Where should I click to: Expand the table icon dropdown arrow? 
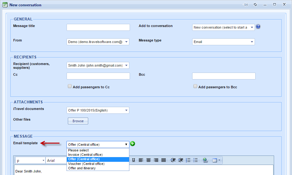(219, 160)
